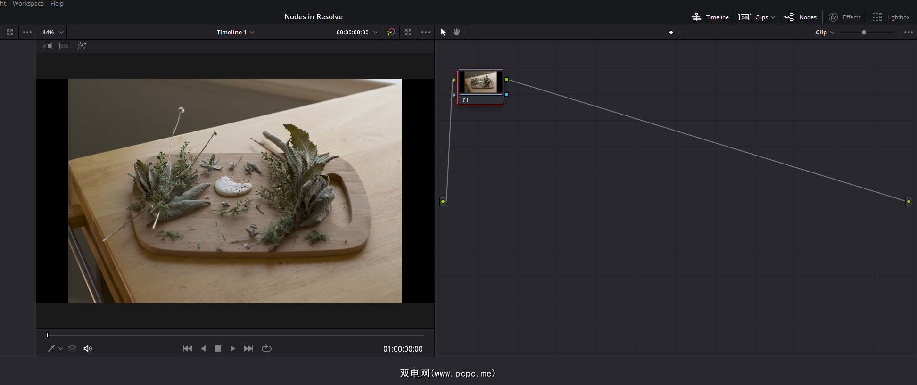Click the magic wand highlight icon
This screenshot has height=385, width=917.
tap(82, 46)
